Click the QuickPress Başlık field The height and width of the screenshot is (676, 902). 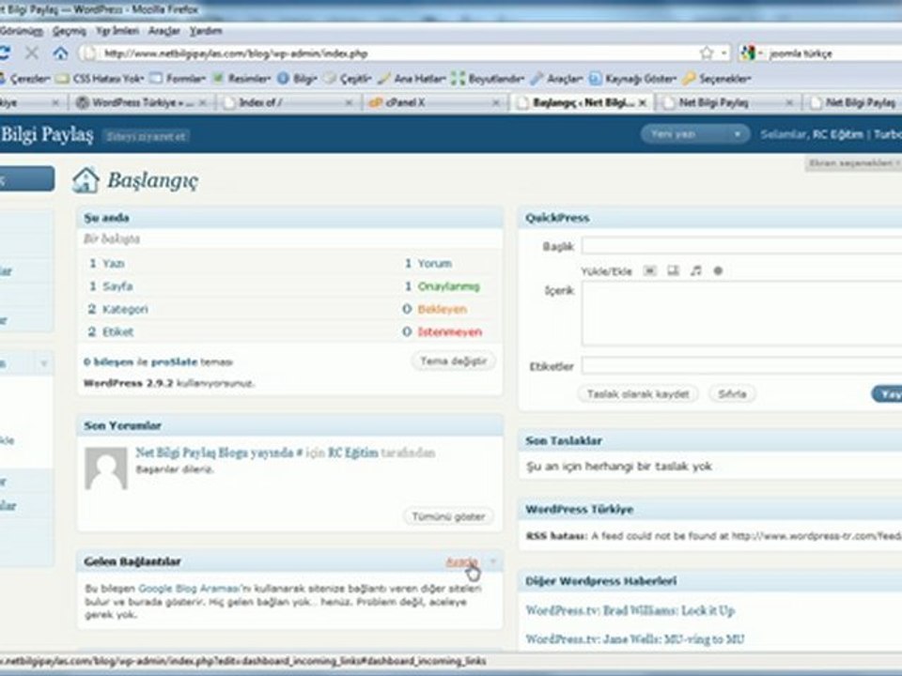pos(741,246)
